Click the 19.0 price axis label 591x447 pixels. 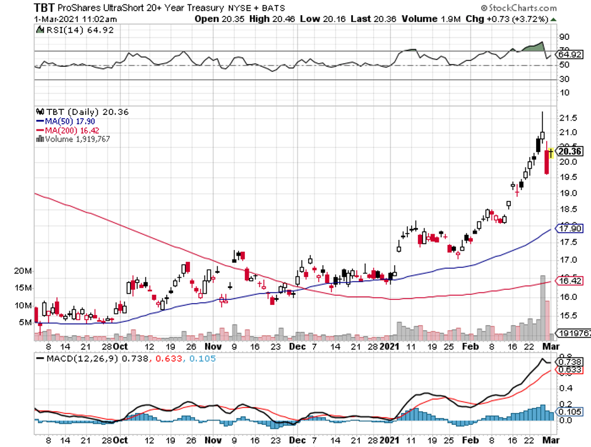(568, 193)
